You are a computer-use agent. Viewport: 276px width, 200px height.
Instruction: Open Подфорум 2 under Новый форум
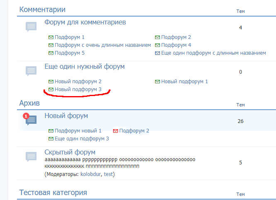pos(134,131)
